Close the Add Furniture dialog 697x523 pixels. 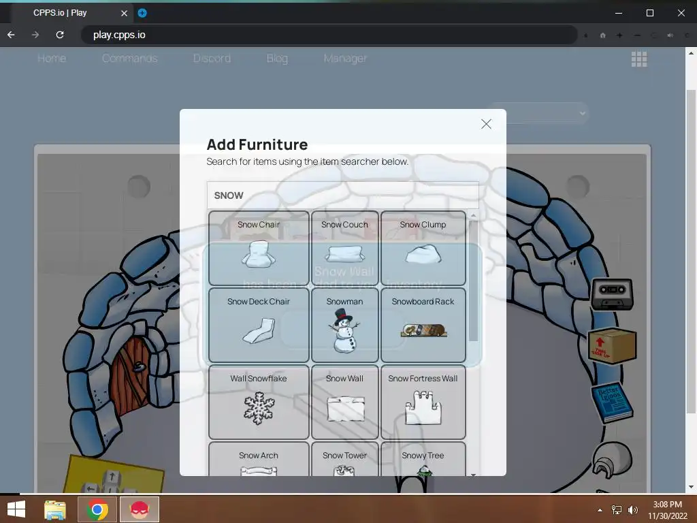(x=486, y=124)
